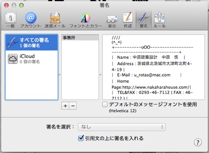Open the アカウント (Accounts) pane
209x153 pixels.
tap(31, 20)
